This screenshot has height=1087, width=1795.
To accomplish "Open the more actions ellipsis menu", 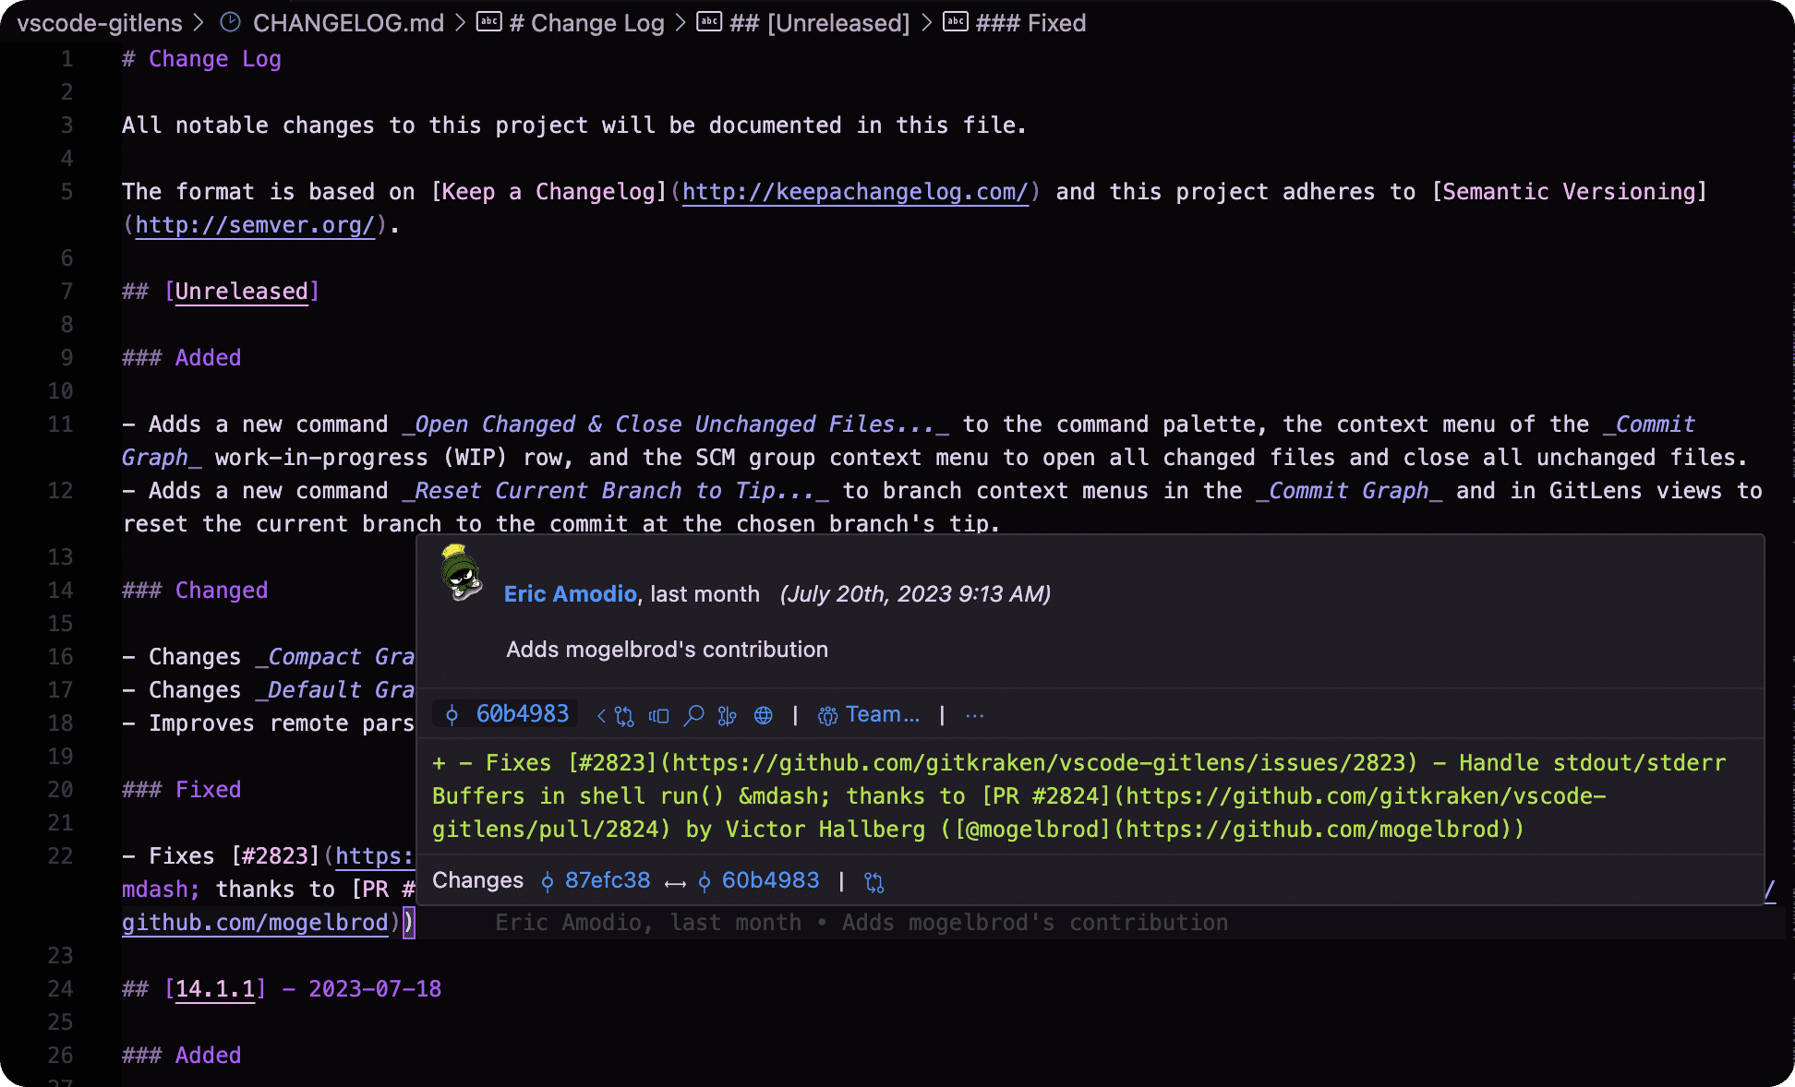I will [974, 715].
